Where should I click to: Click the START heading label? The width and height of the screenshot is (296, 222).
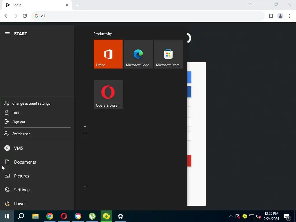[21, 34]
